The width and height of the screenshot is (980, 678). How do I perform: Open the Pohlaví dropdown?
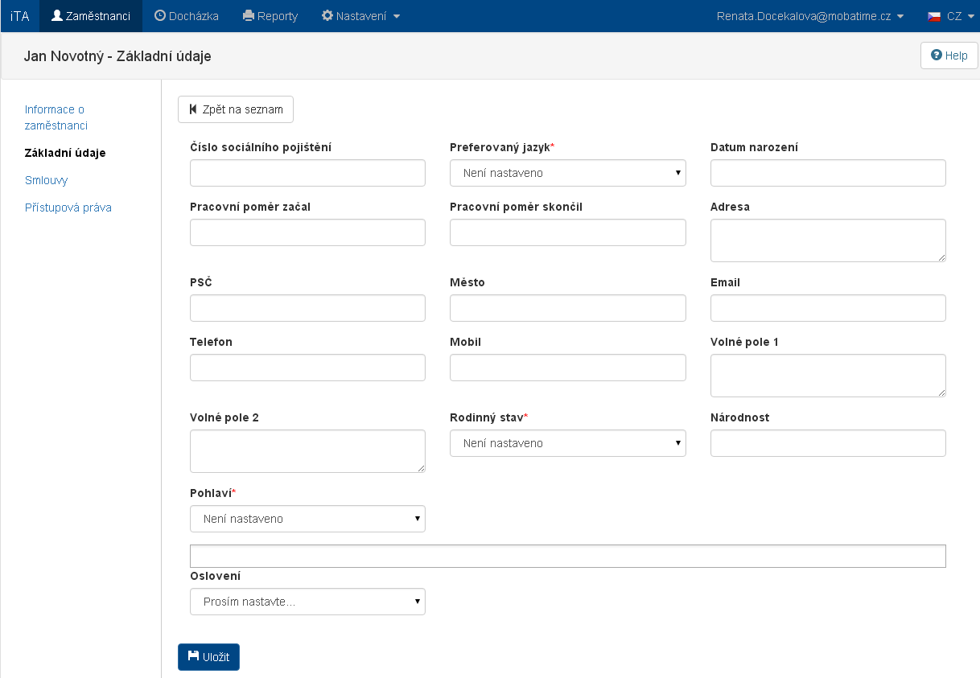click(307, 519)
